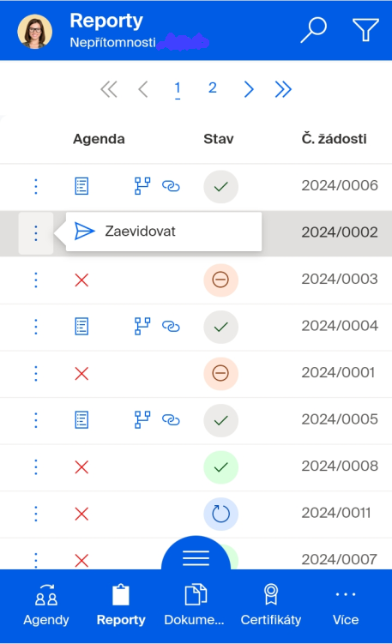Open three-dot menu for request 2024/0006

36,186
